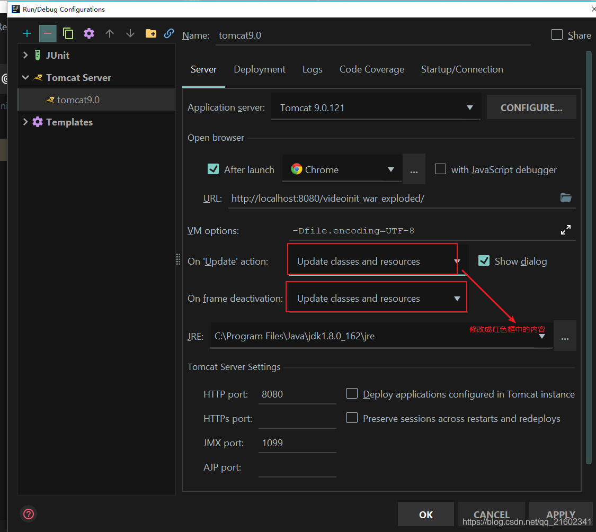This screenshot has height=532, width=596.
Task: Select the tomcat9.0 configuration in tree
Action: click(96, 100)
